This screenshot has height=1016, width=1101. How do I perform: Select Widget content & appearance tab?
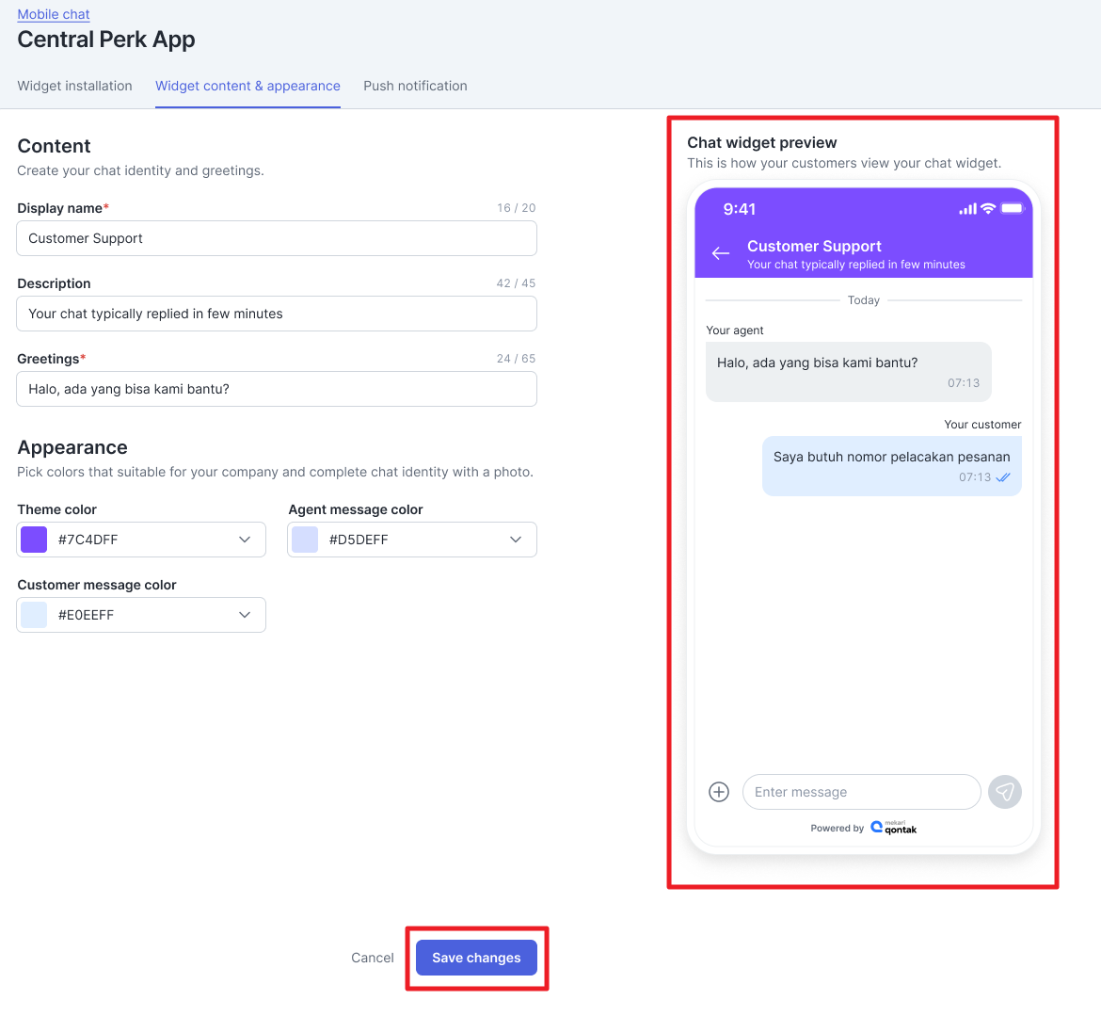click(247, 86)
